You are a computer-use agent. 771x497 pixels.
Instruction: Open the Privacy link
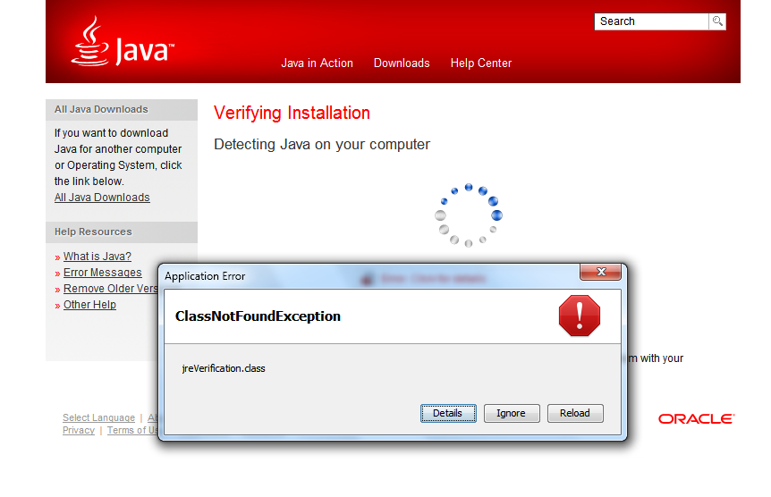click(x=79, y=430)
